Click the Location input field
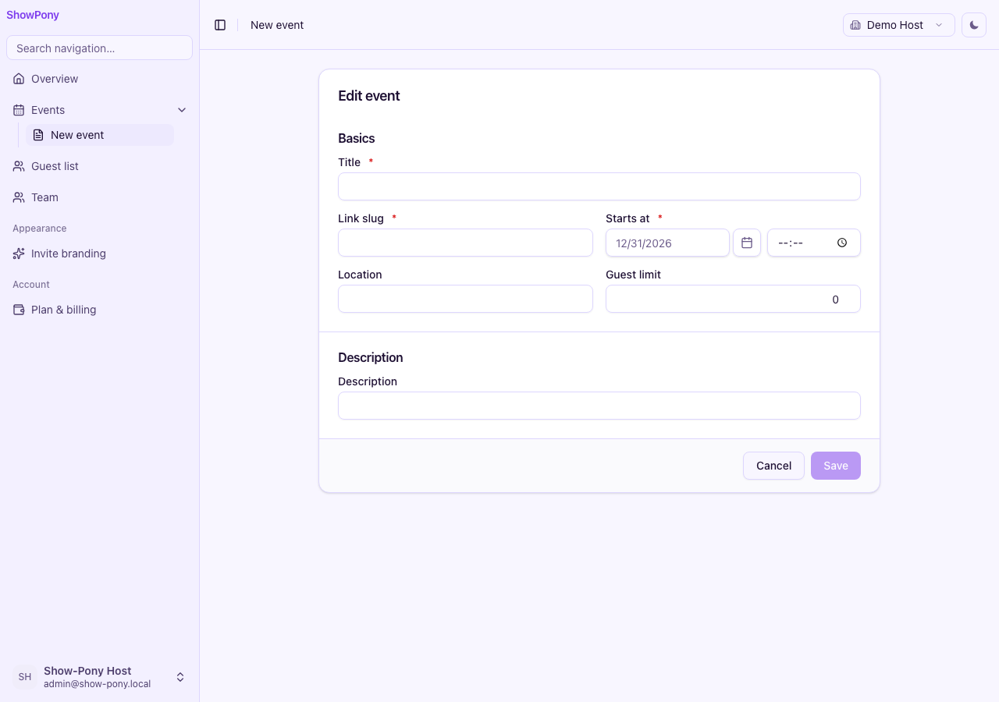 point(465,299)
